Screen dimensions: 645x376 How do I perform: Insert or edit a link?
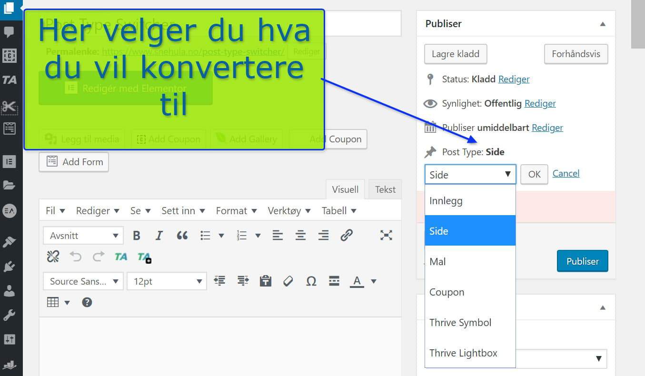(347, 235)
